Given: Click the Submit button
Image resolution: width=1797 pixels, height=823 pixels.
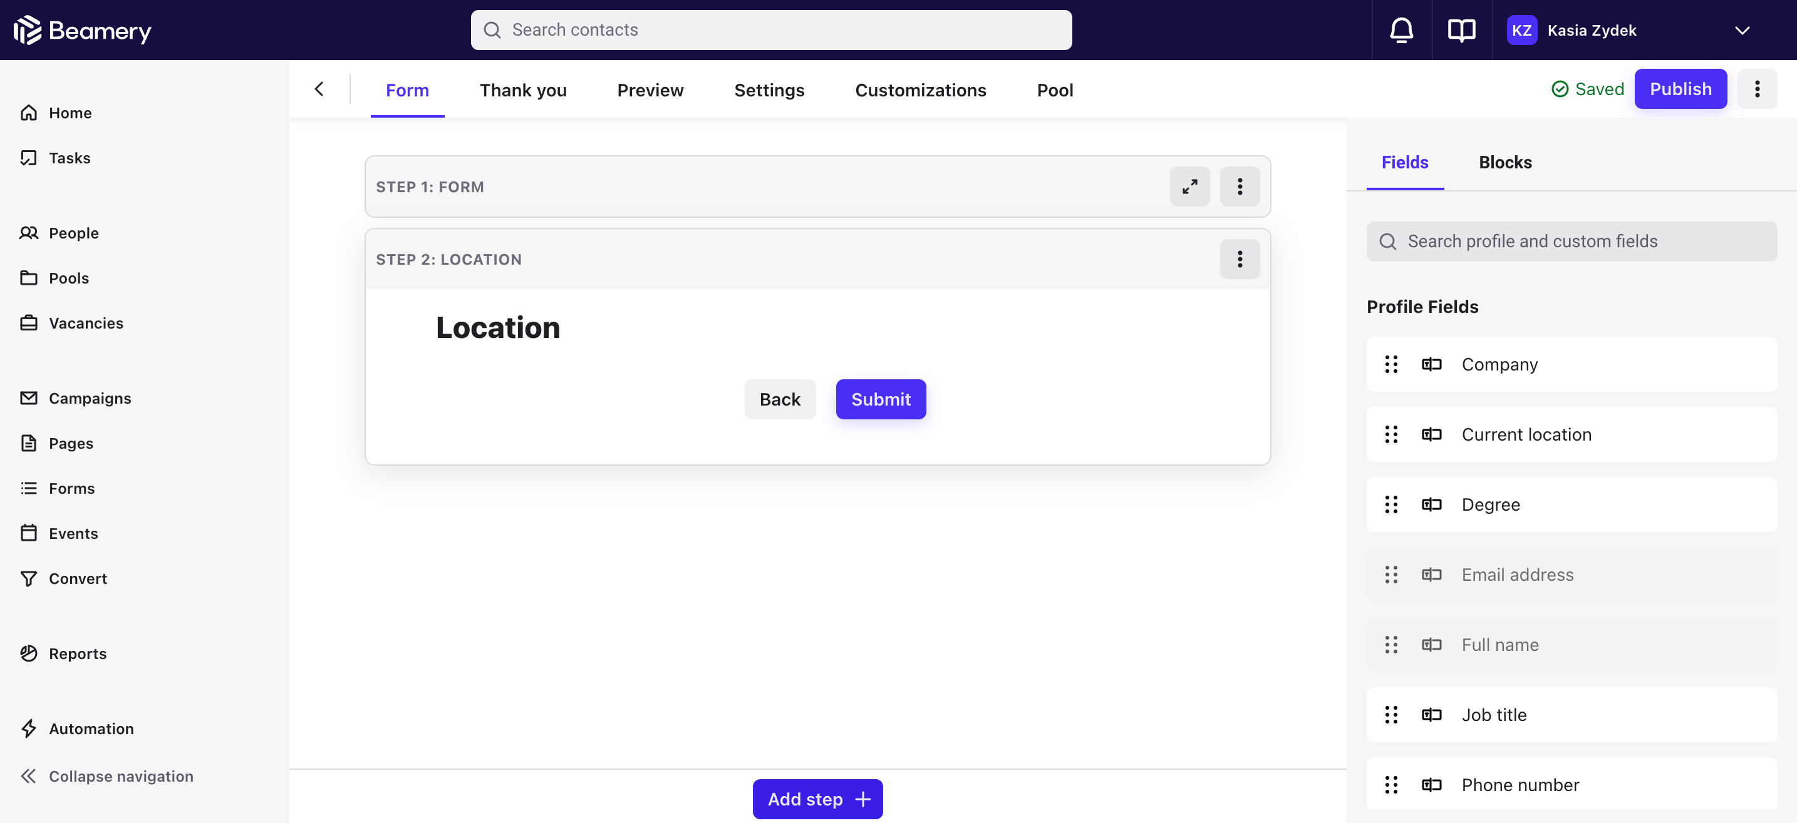Looking at the screenshot, I should coord(881,399).
